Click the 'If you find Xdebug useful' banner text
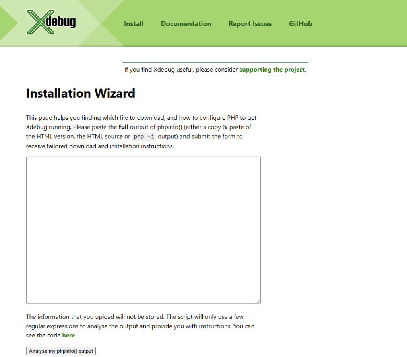407x357 pixels. click(x=181, y=70)
